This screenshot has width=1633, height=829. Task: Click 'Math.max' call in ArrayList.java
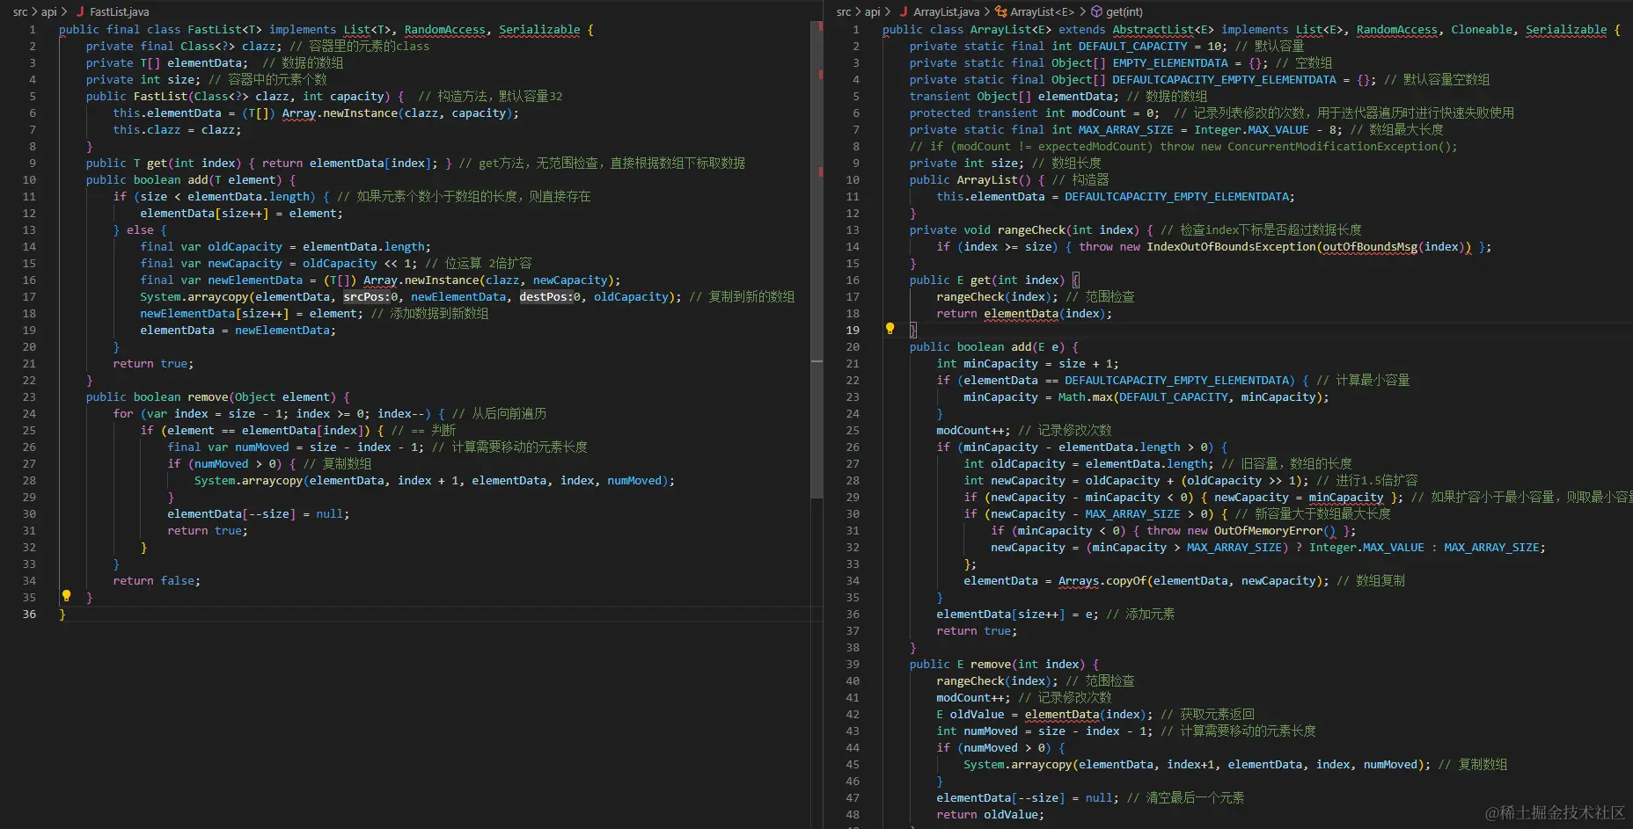1085,397
